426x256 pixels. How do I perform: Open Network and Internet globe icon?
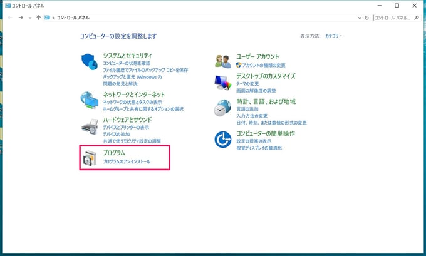pyautogui.click(x=90, y=100)
